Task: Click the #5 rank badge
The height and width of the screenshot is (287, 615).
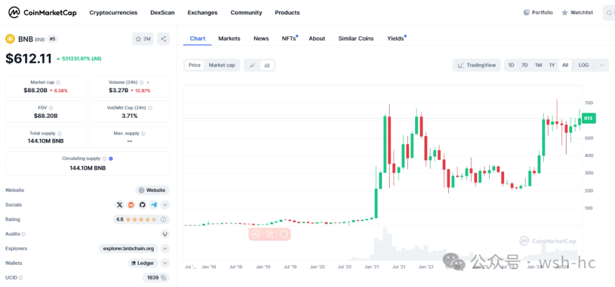Action: [x=52, y=39]
